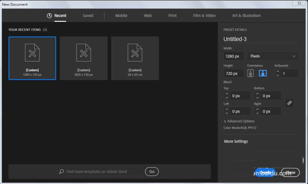Click the Right bleed field
The width and height of the screenshot is (308, 184).
click(x=271, y=111)
